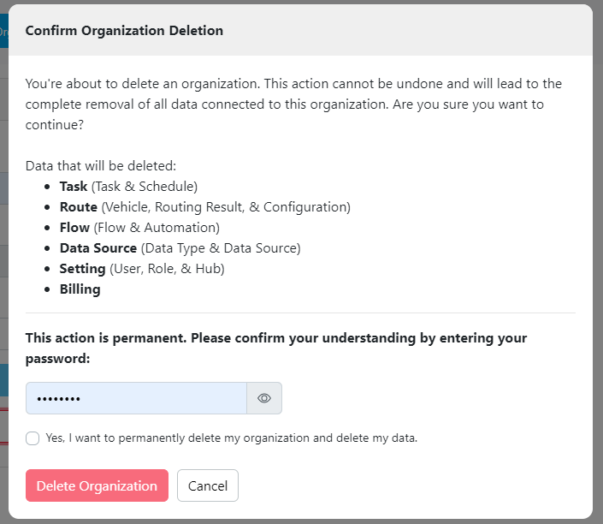The image size is (603, 524).
Task: Select the bold "Setting" list entry
Action: (82, 268)
